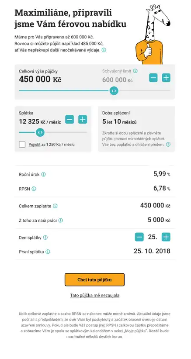Open the Den splátky info icon
This screenshot has width=191, height=359.
[x=45, y=238]
